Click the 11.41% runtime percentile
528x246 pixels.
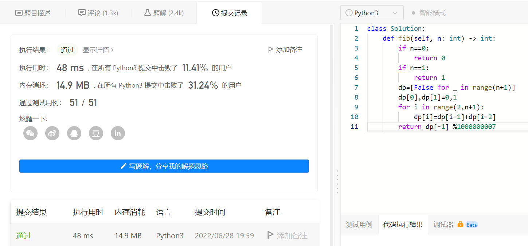click(x=195, y=68)
